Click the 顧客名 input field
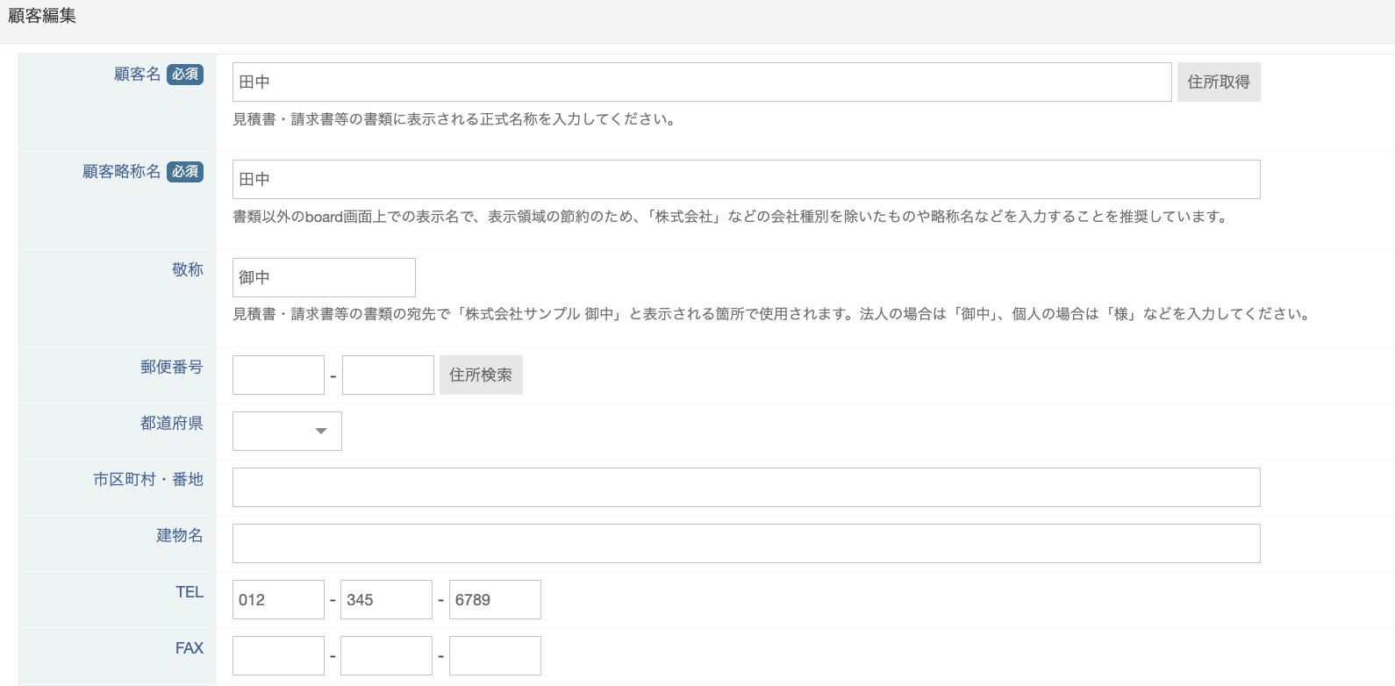1395x686 pixels. pos(701,82)
